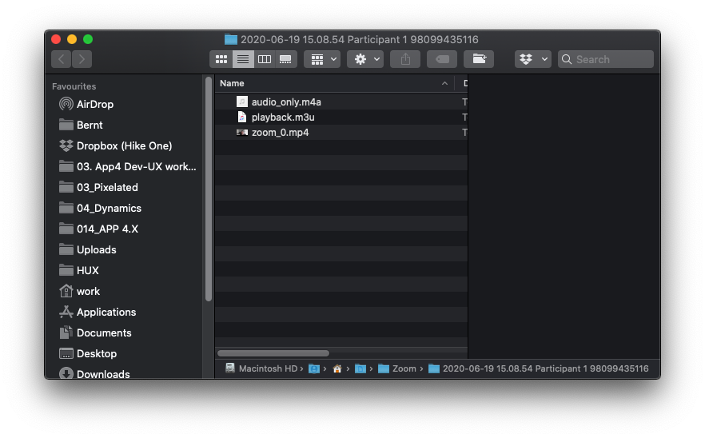
Task: Open Downloads in the sidebar
Action: pyautogui.click(x=94, y=374)
